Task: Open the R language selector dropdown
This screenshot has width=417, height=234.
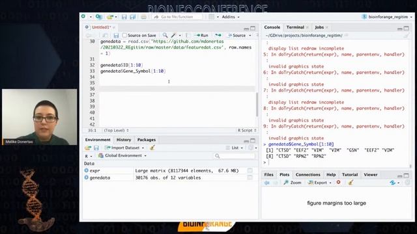Action: pos(89,156)
